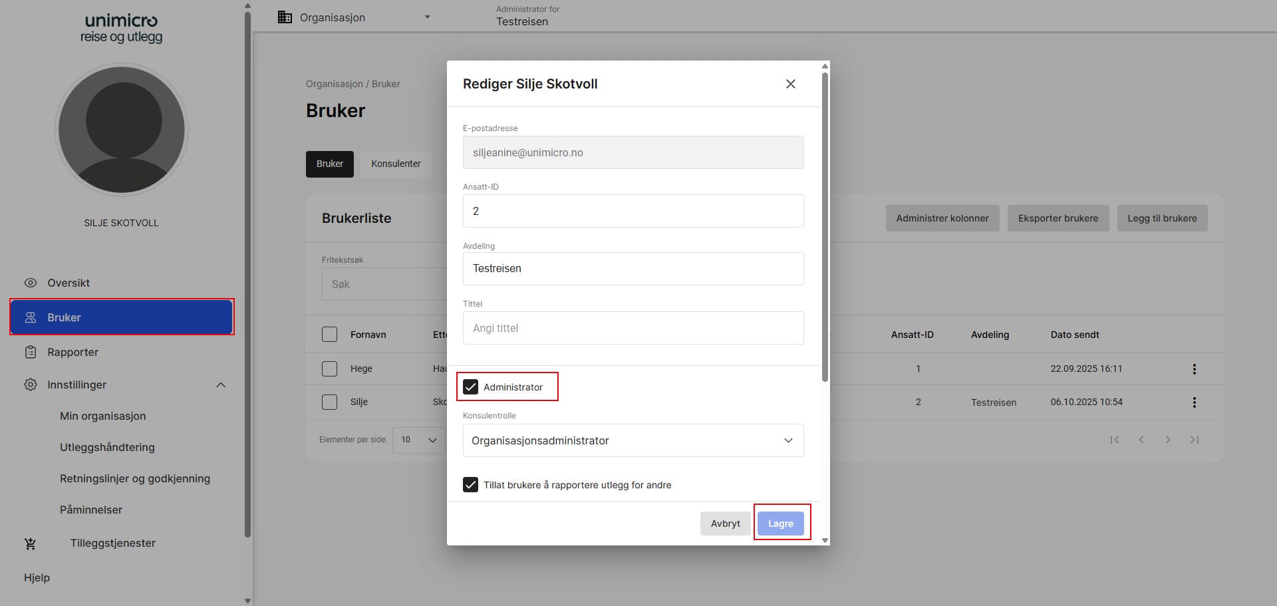Click the Tittel input field

click(x=633, y=328)
